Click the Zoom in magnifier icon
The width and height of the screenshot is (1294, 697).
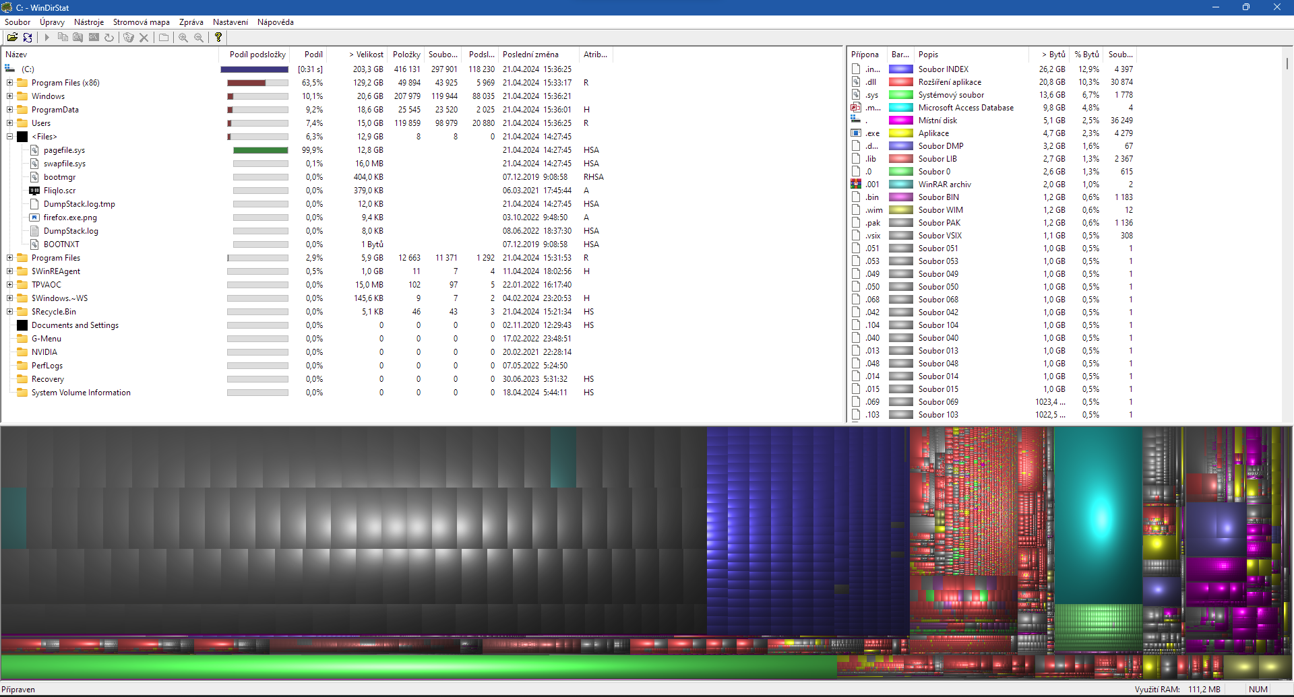point(183,38)
